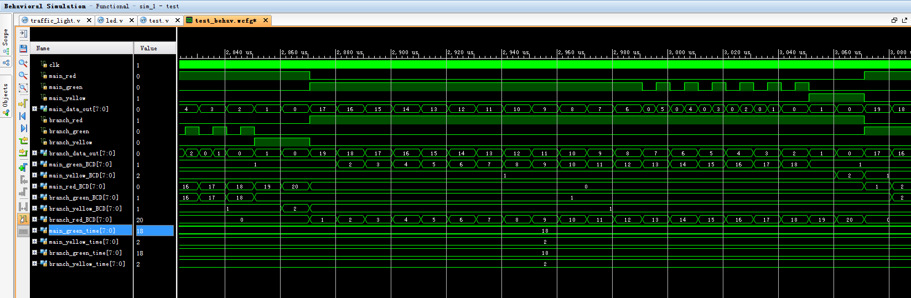Screen dimensions: 911x298
Task: Maximize the waveform window icon
Action: click(x=905, y=20)
